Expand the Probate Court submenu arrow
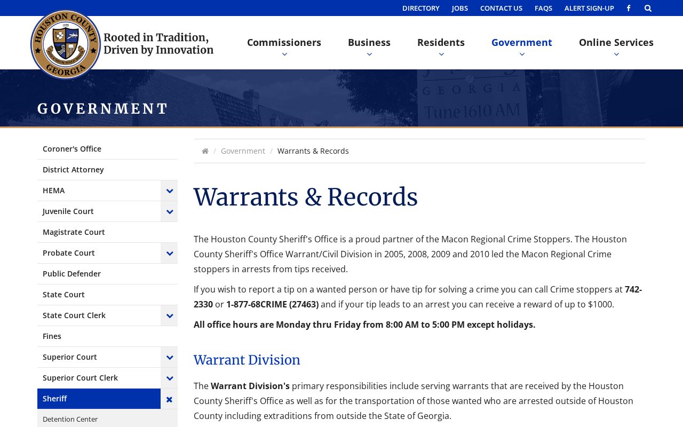This screenshot has height=427, width=683. click(x=169, y=253)
